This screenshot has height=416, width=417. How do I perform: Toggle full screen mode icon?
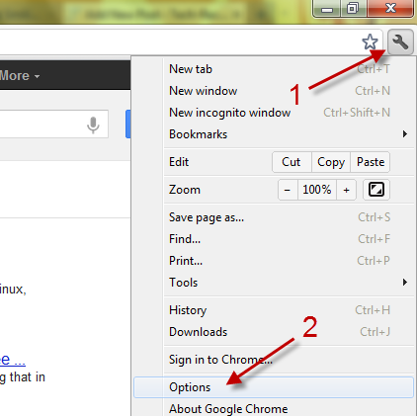pyautogui.click(x=376, y=190)
